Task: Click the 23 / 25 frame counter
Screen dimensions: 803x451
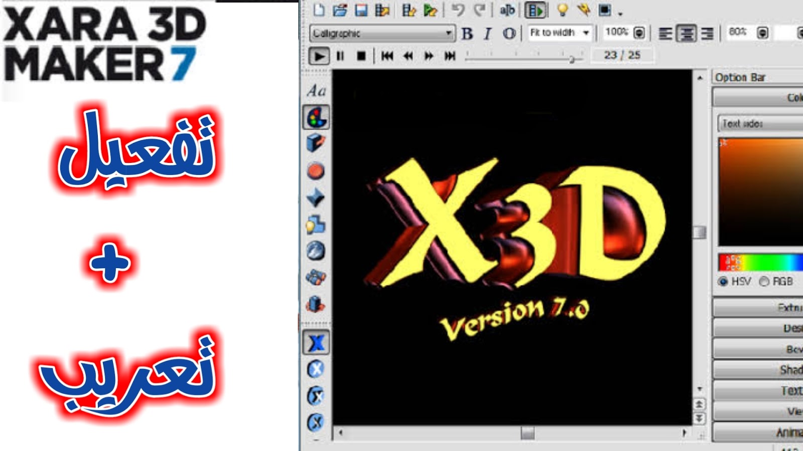Action: [x=622, y=55]
